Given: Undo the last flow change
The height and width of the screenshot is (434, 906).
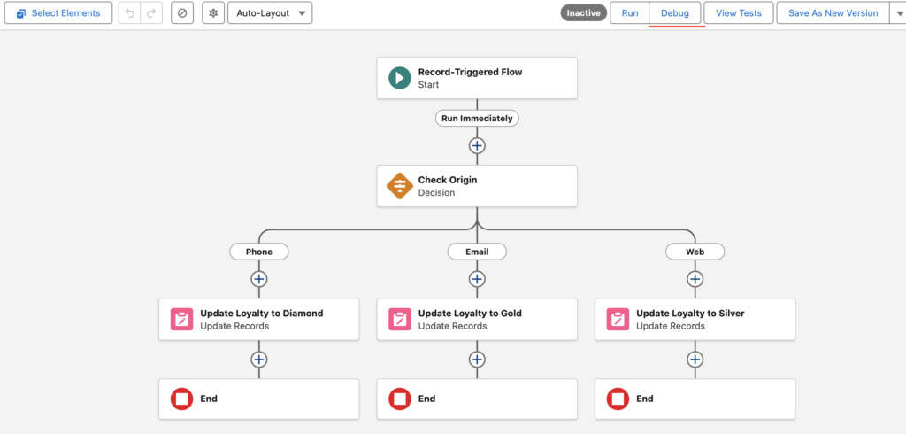Looking at the screenshot, I should (x=130, y=12).
